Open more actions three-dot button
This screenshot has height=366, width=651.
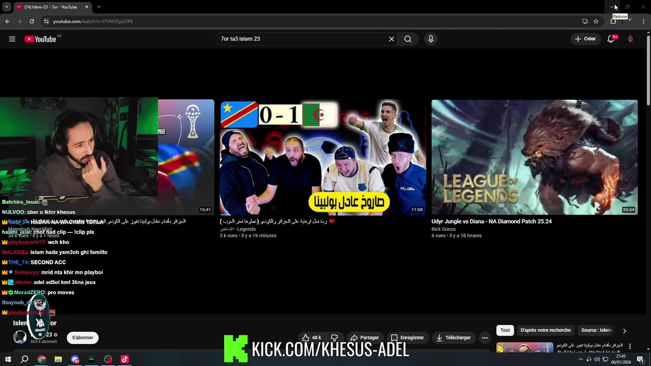point(485,338)
